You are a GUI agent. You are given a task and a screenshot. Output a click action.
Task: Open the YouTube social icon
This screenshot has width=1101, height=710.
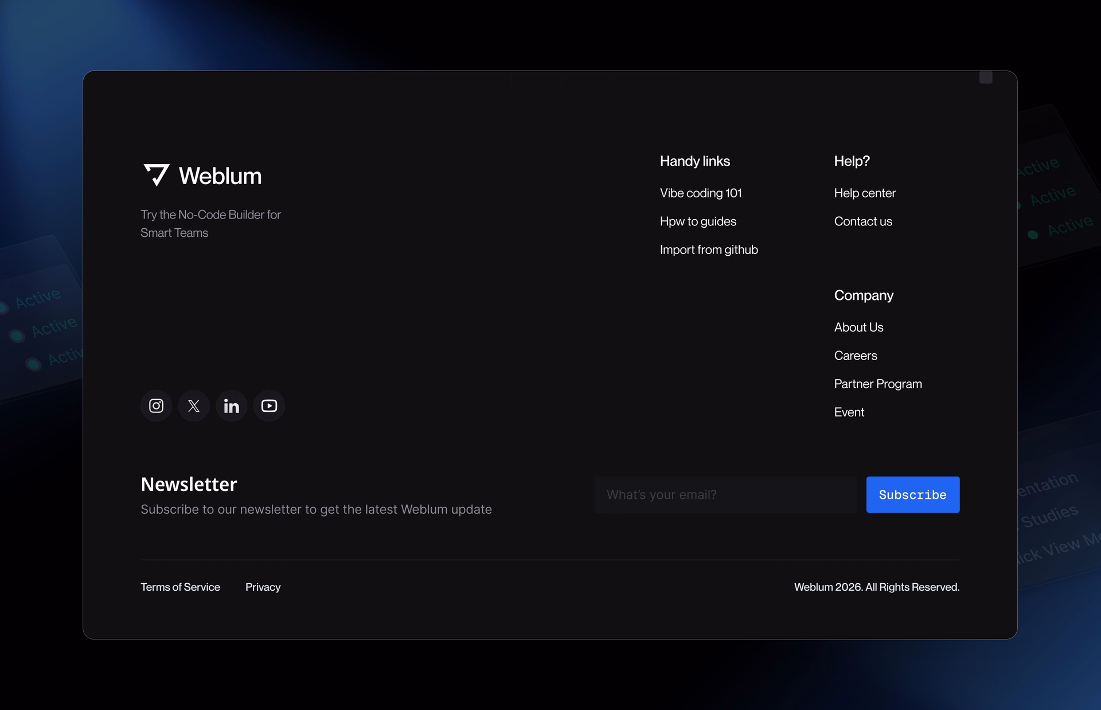269,406
